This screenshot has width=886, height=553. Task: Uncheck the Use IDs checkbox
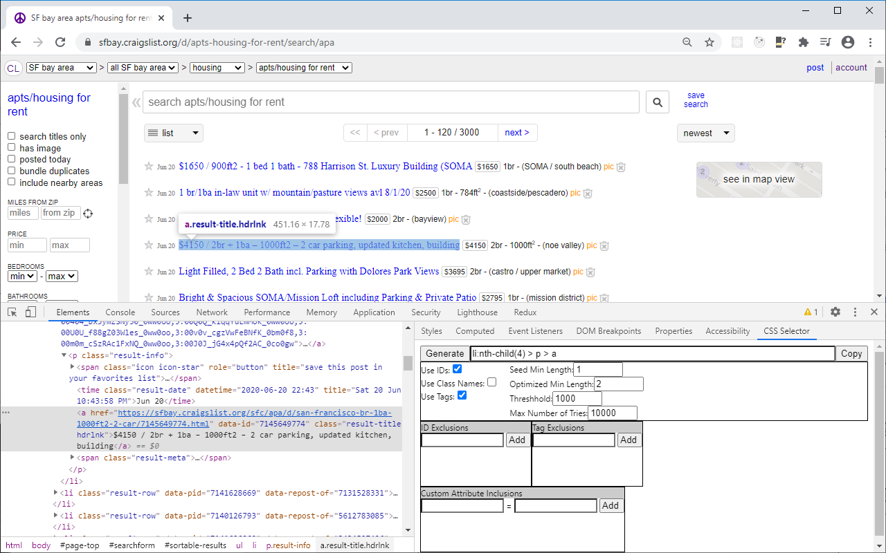[457, 369]
